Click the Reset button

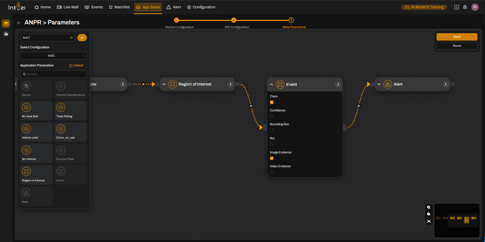point(457,46)
